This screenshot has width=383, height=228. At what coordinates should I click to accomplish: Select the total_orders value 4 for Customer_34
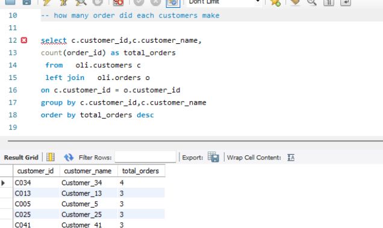142,183
